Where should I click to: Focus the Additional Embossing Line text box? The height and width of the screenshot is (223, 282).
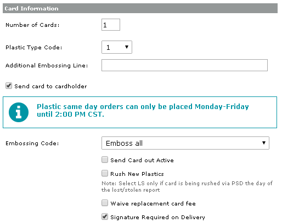[x=184, y=65]
